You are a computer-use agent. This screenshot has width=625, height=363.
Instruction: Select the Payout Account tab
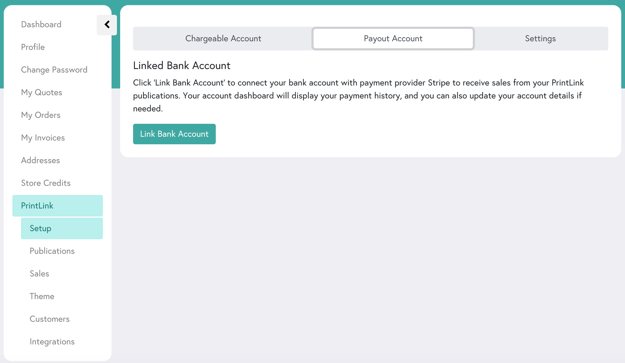pyautogui.click(x=393, y=38)
